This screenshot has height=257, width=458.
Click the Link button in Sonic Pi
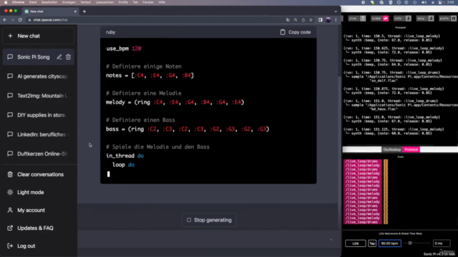[x=356, y=243]
